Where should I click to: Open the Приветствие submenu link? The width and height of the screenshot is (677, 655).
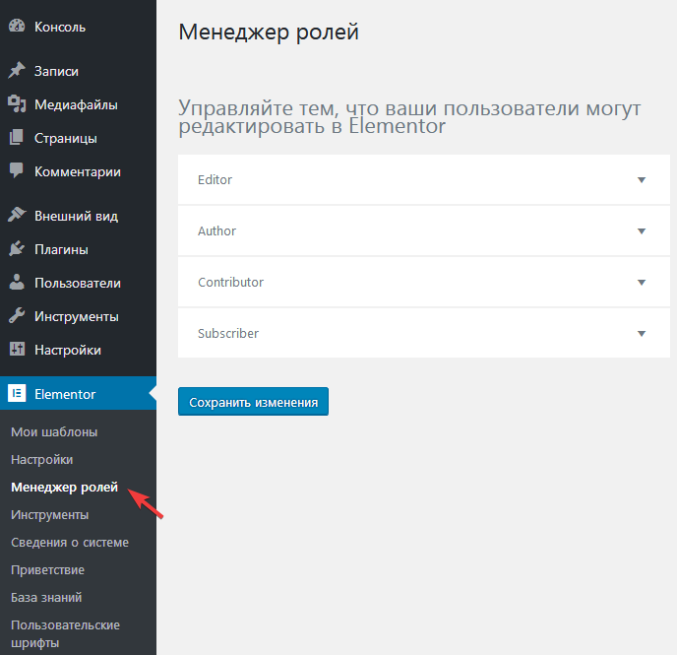tap(47, 570)
